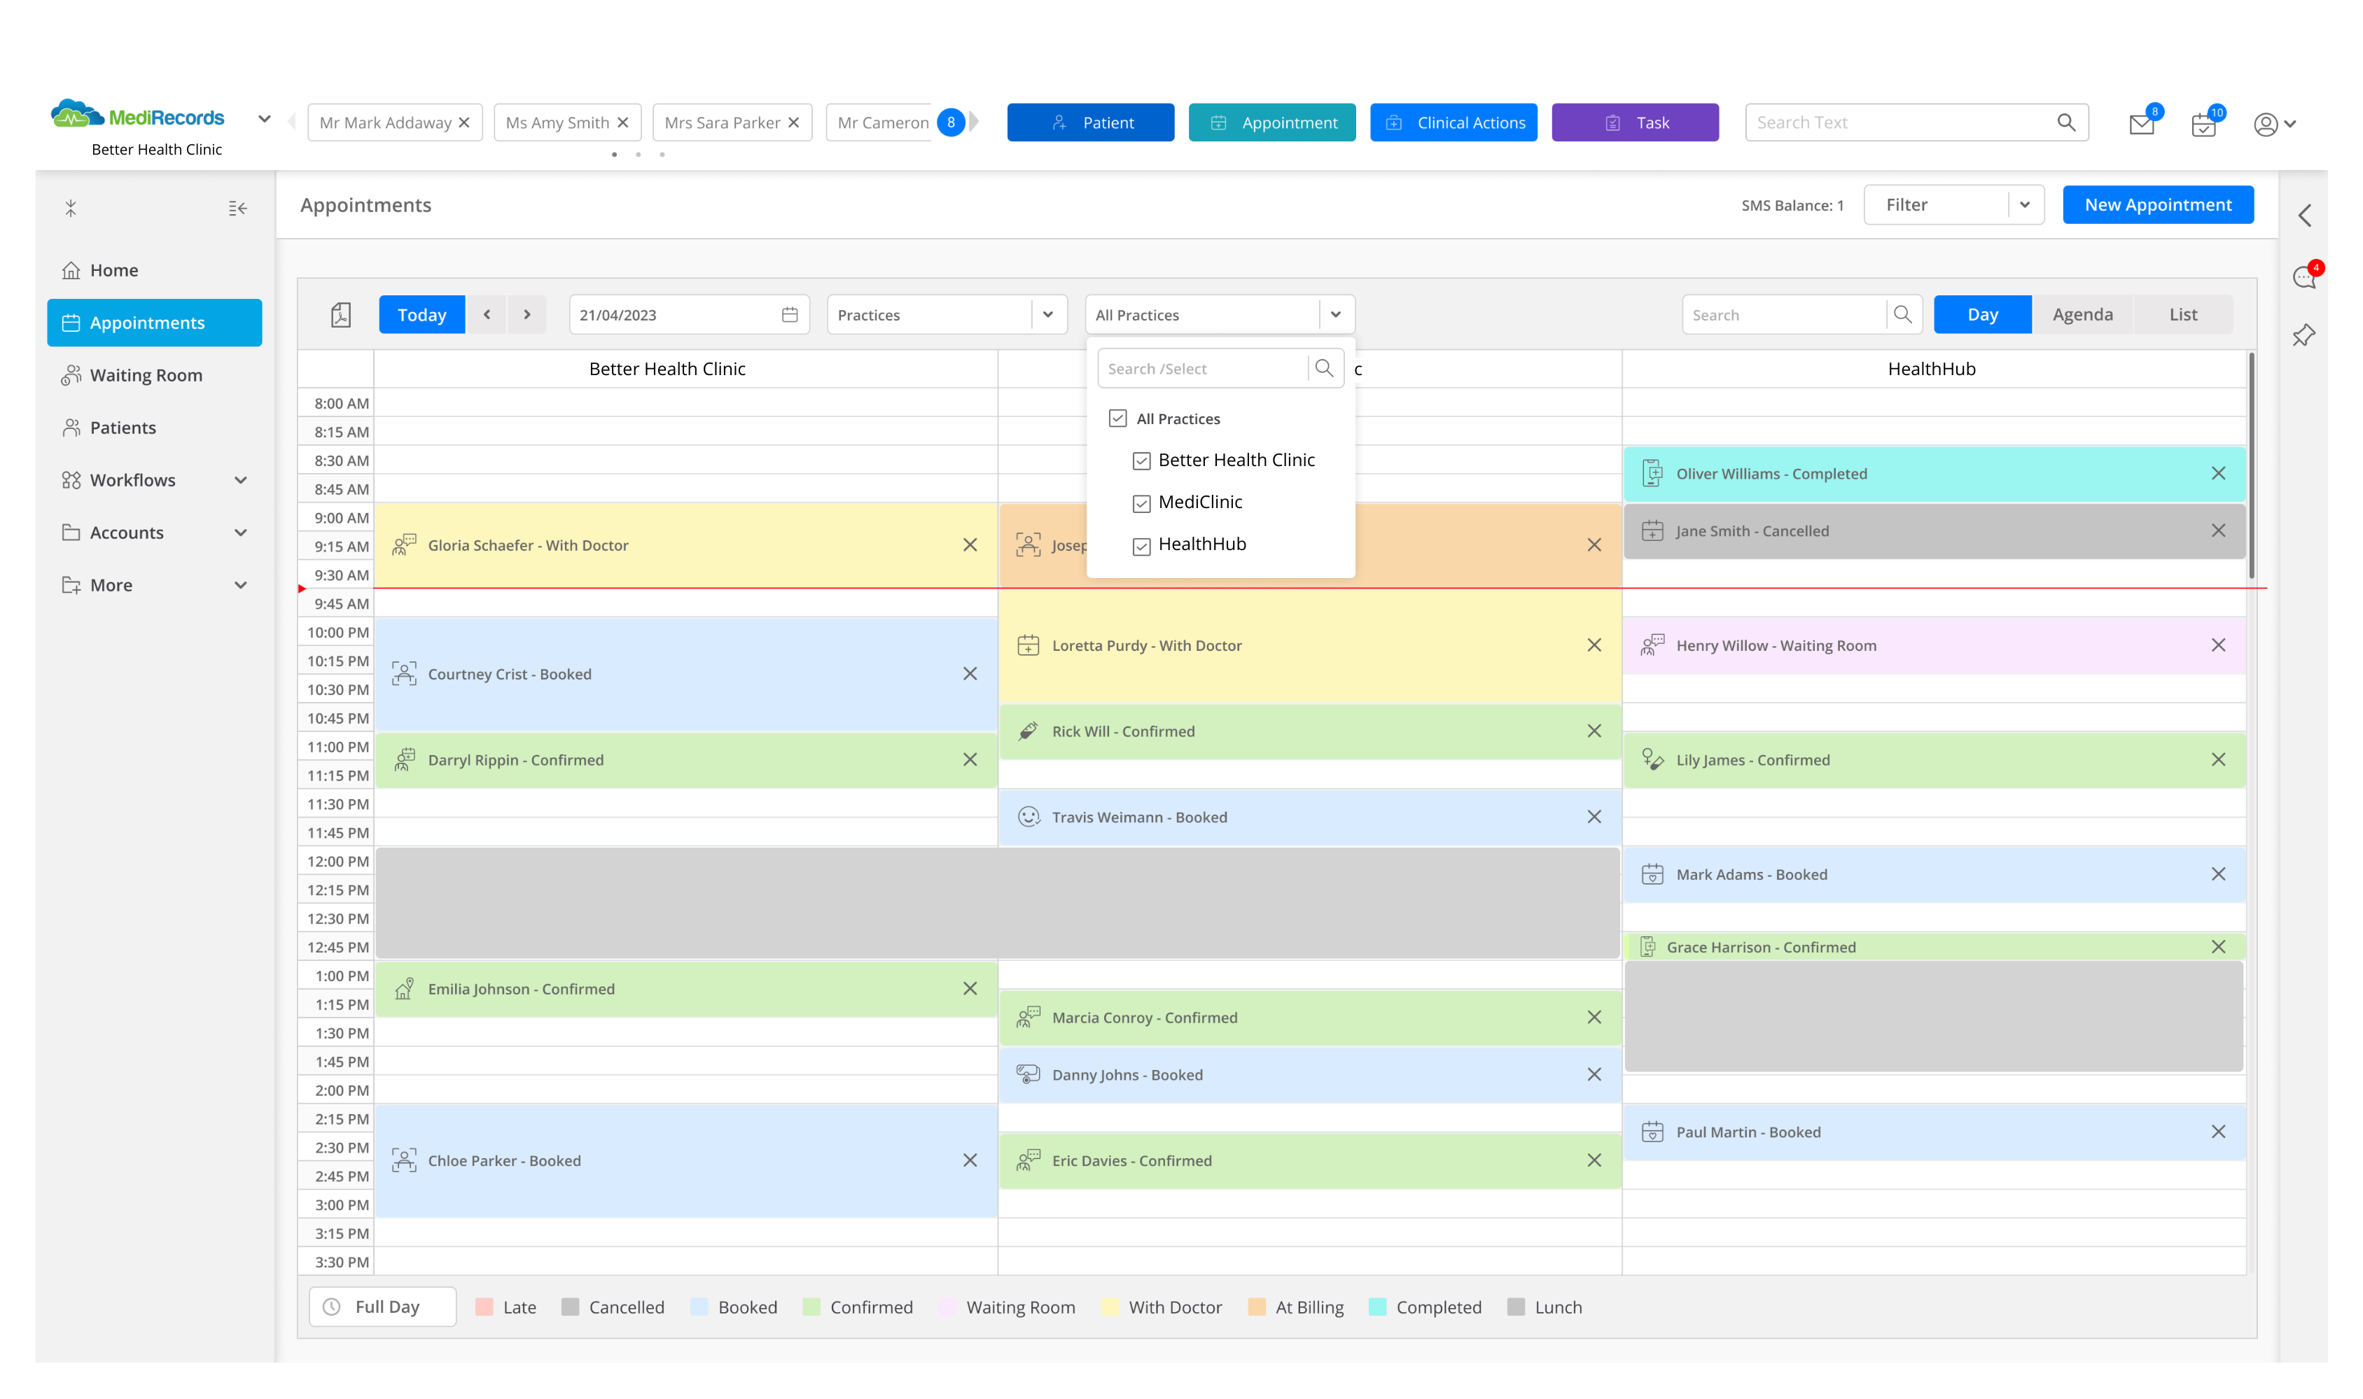Uncheck the MediClinic checkbox
The width and height of the screenshot is (2363, 1399).
(x=1141, y=503)
